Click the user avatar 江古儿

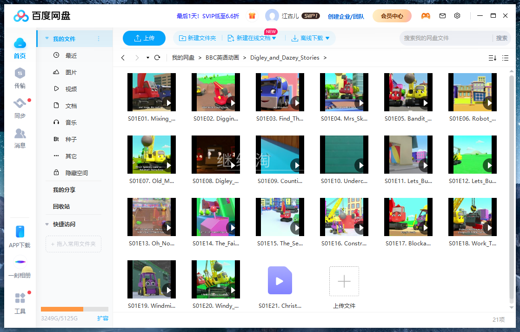[272, 16]
